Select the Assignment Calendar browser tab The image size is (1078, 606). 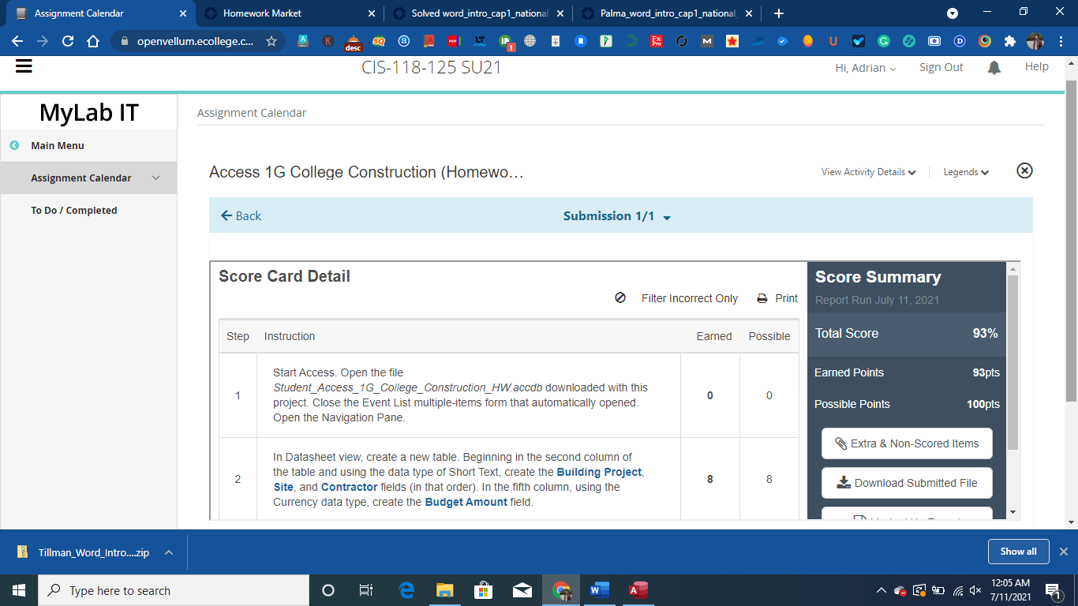click(x=100, y=13)
